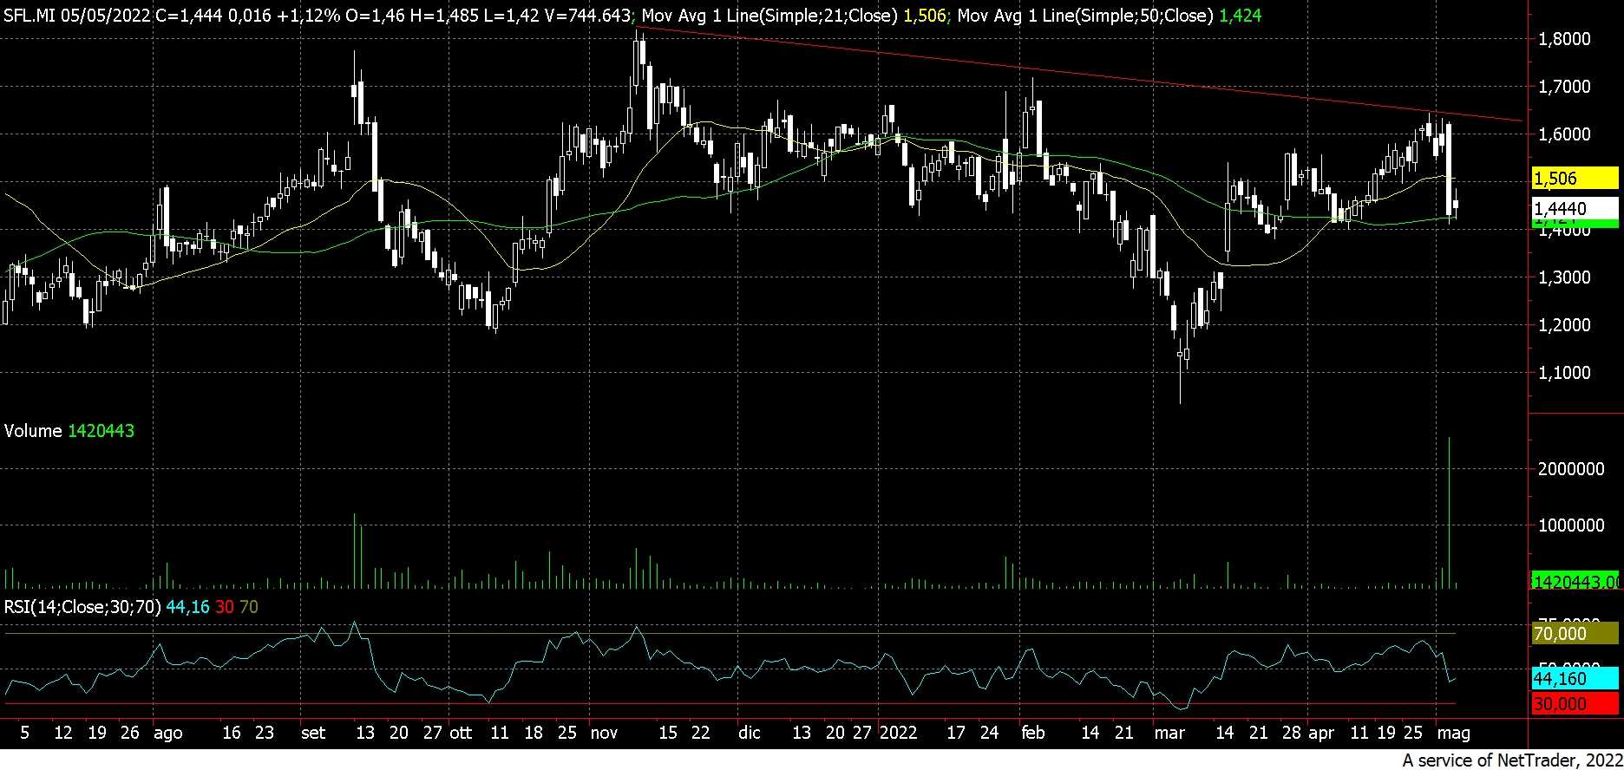Select the high price H=1,485
Screen dimensions: 1624x770
coord(446,16)
